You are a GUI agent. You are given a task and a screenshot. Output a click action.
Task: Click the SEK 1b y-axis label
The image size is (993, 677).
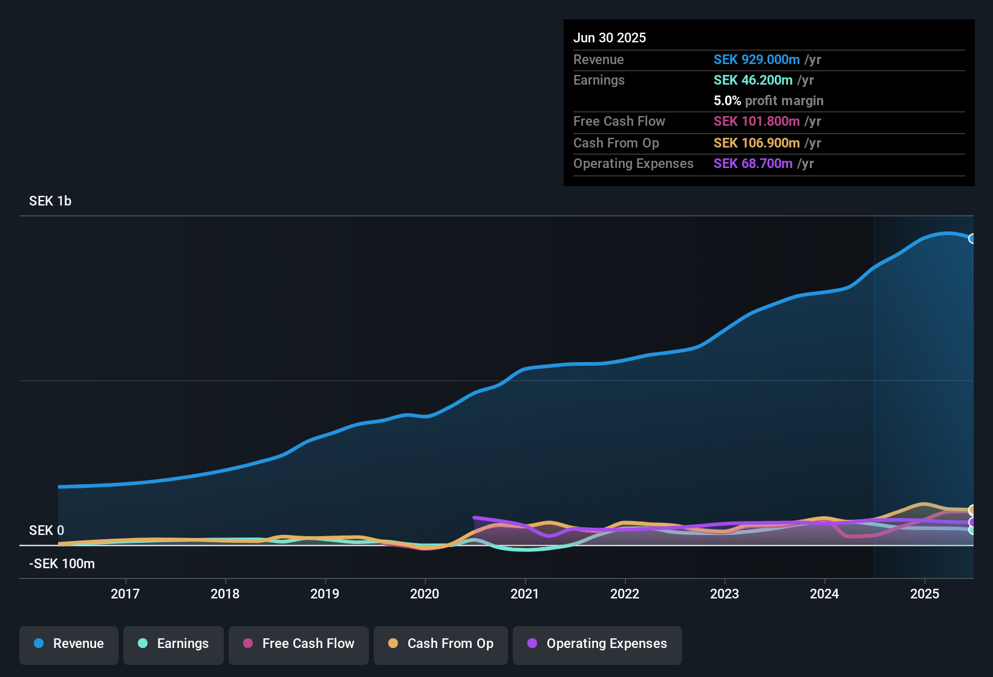[50, 201]
